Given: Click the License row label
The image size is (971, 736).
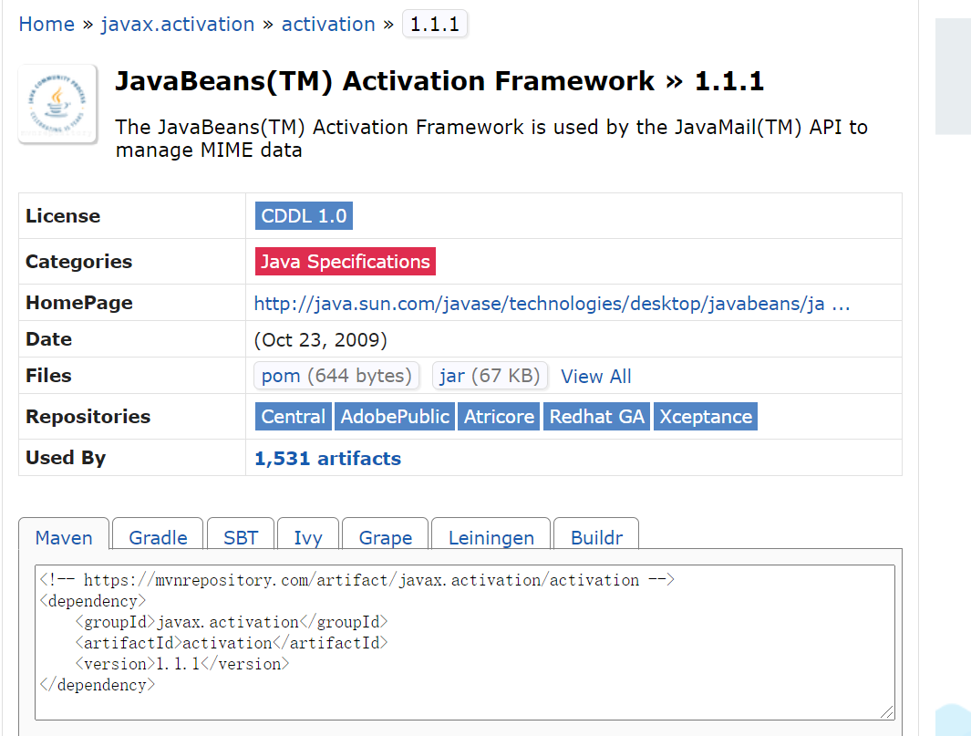Looking at the screenshot, I should (63, 215).
